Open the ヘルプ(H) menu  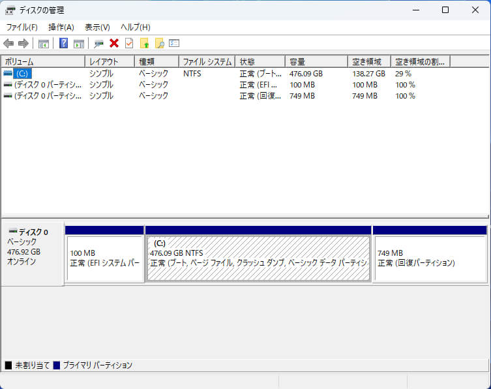136,27
